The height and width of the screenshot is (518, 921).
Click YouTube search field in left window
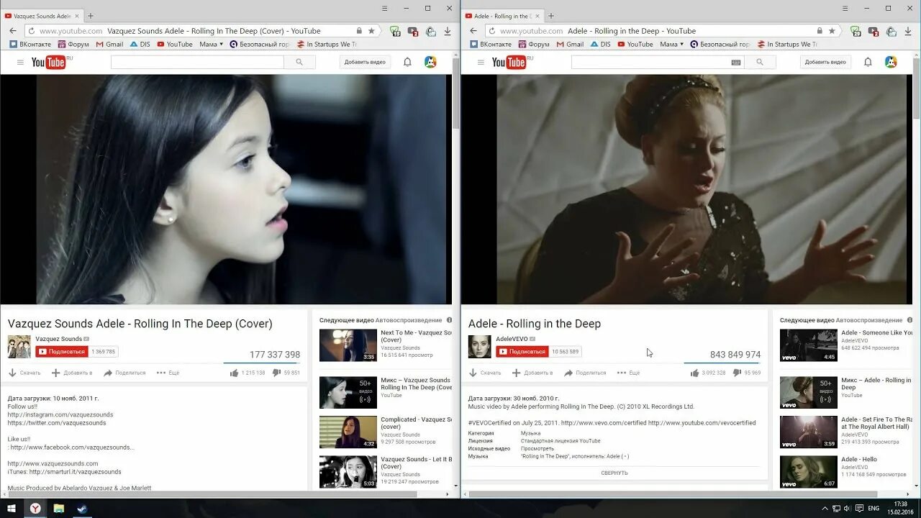click(x=197, y=63)
